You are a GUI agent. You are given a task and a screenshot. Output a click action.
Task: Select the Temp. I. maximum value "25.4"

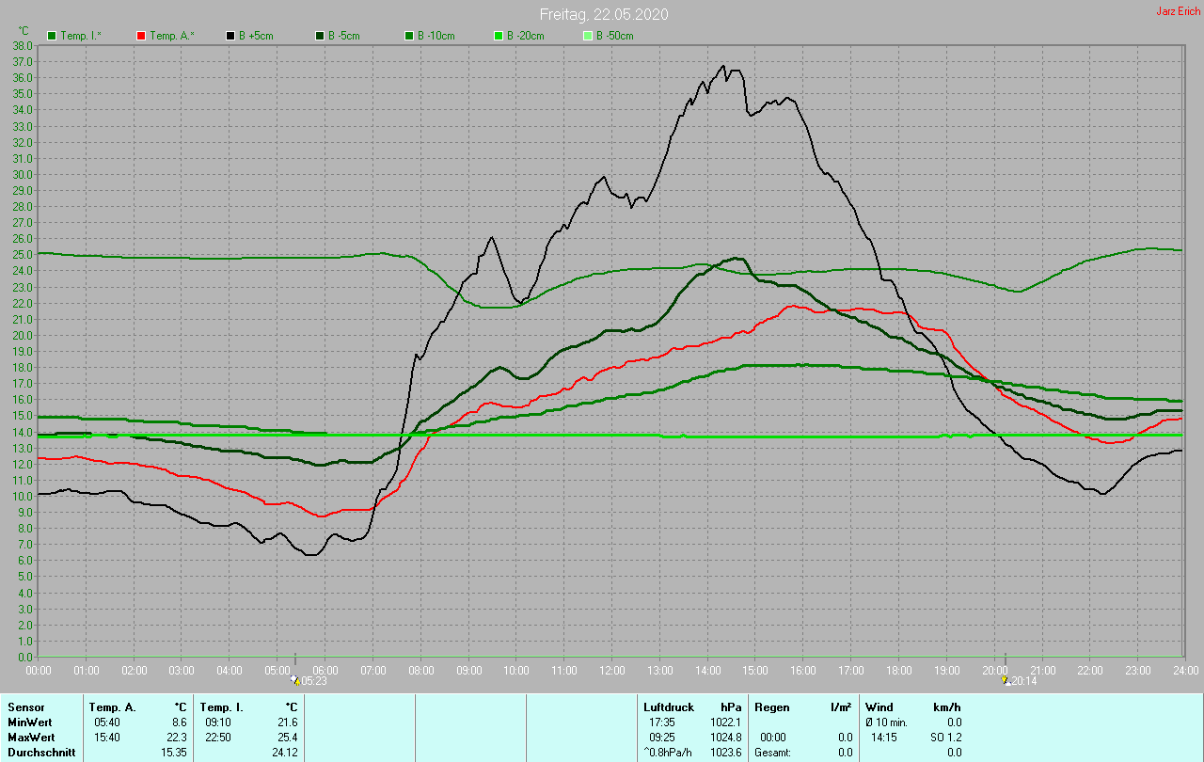tap(287, 738)
